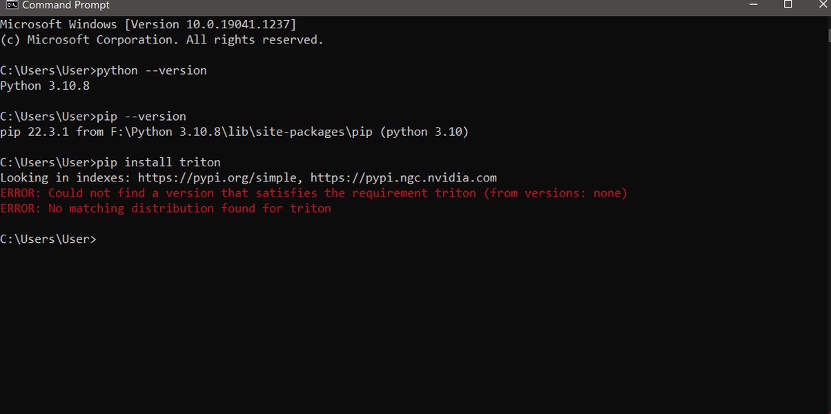This screenshot has width=831, height=414.
Task: Click the Microsoft Corporation copyright line
Action: [162, 40]
